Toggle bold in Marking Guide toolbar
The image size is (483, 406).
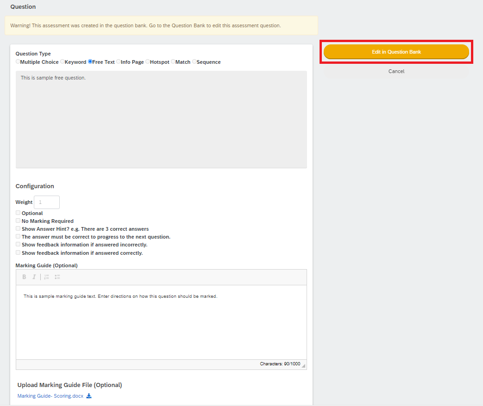[x=24, y=277]
